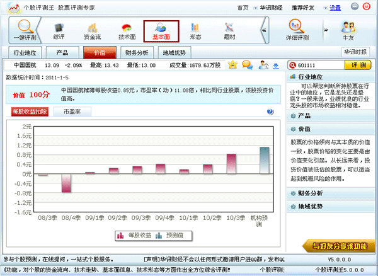
Task: Switch to 产品 tab
Action: tap(62, 52)
